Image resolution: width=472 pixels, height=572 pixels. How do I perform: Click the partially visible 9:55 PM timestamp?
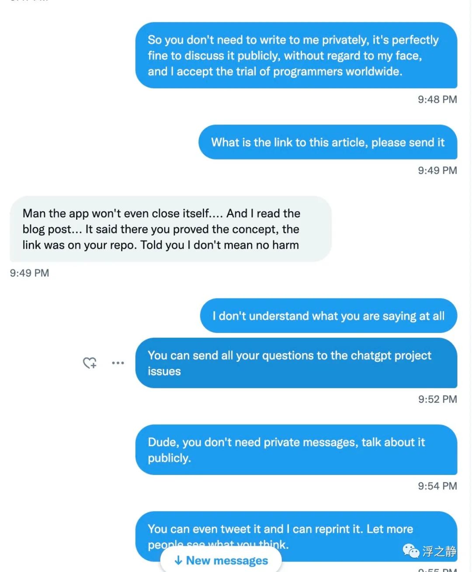437,570
